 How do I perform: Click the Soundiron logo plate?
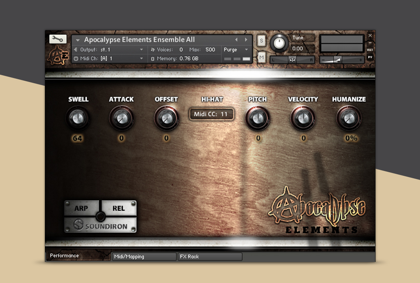[x=101, y=225]
